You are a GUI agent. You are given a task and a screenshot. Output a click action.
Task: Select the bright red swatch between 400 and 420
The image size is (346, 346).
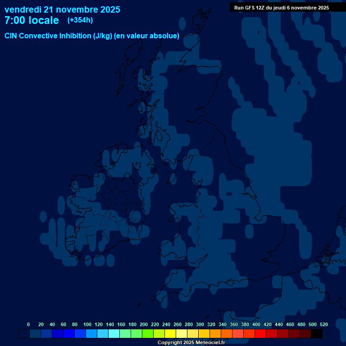260,334
